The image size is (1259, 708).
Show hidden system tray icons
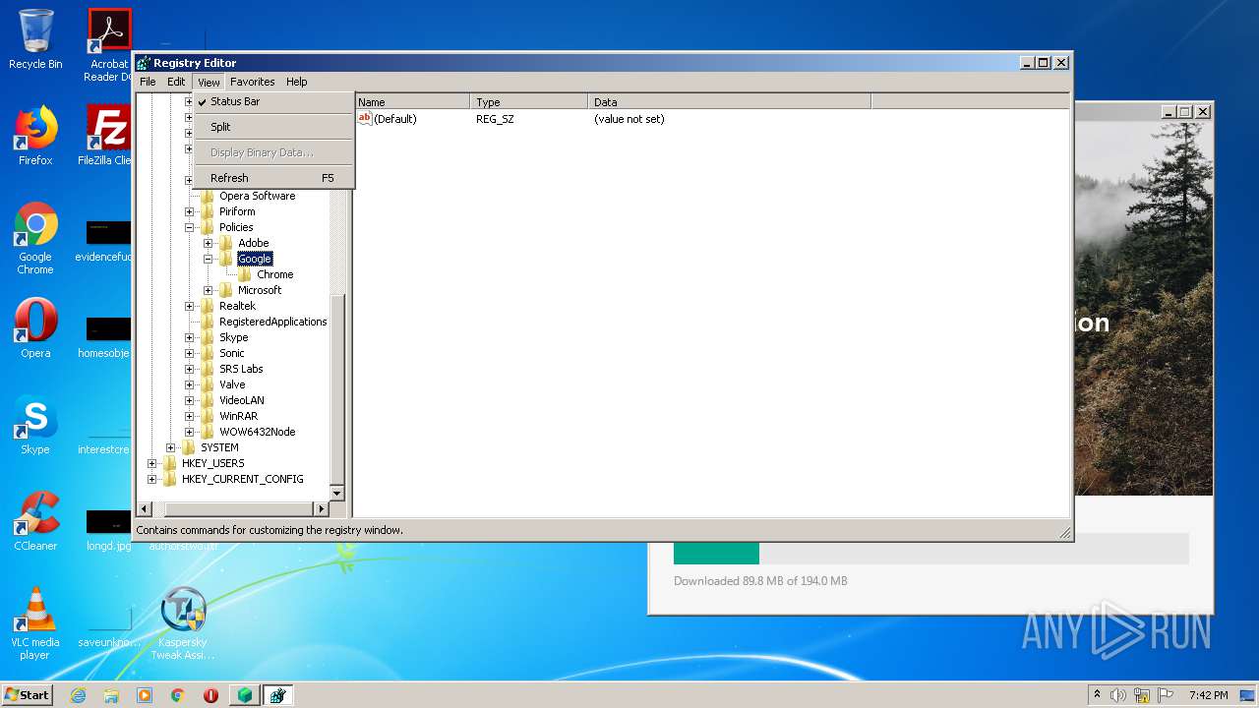pyautogui.click(x=1097, y=695)
